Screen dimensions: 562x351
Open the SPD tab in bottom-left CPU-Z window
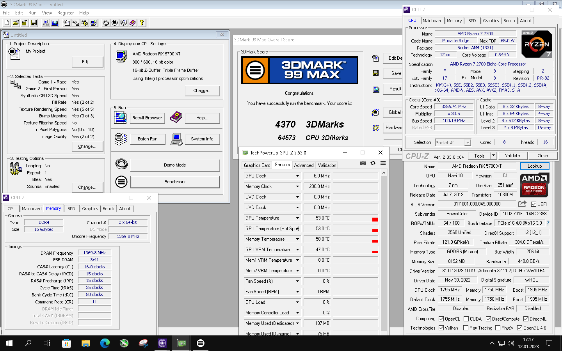click(71, 209)
